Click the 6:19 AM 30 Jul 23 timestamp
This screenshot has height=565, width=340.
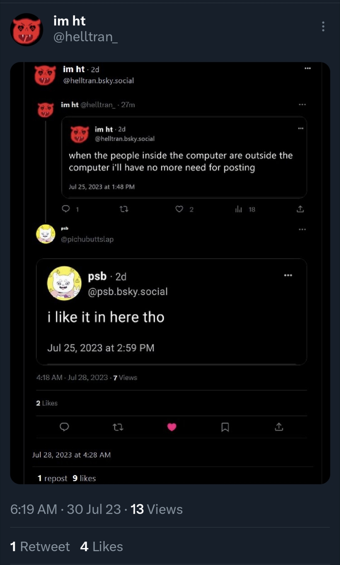pos(65,509)
